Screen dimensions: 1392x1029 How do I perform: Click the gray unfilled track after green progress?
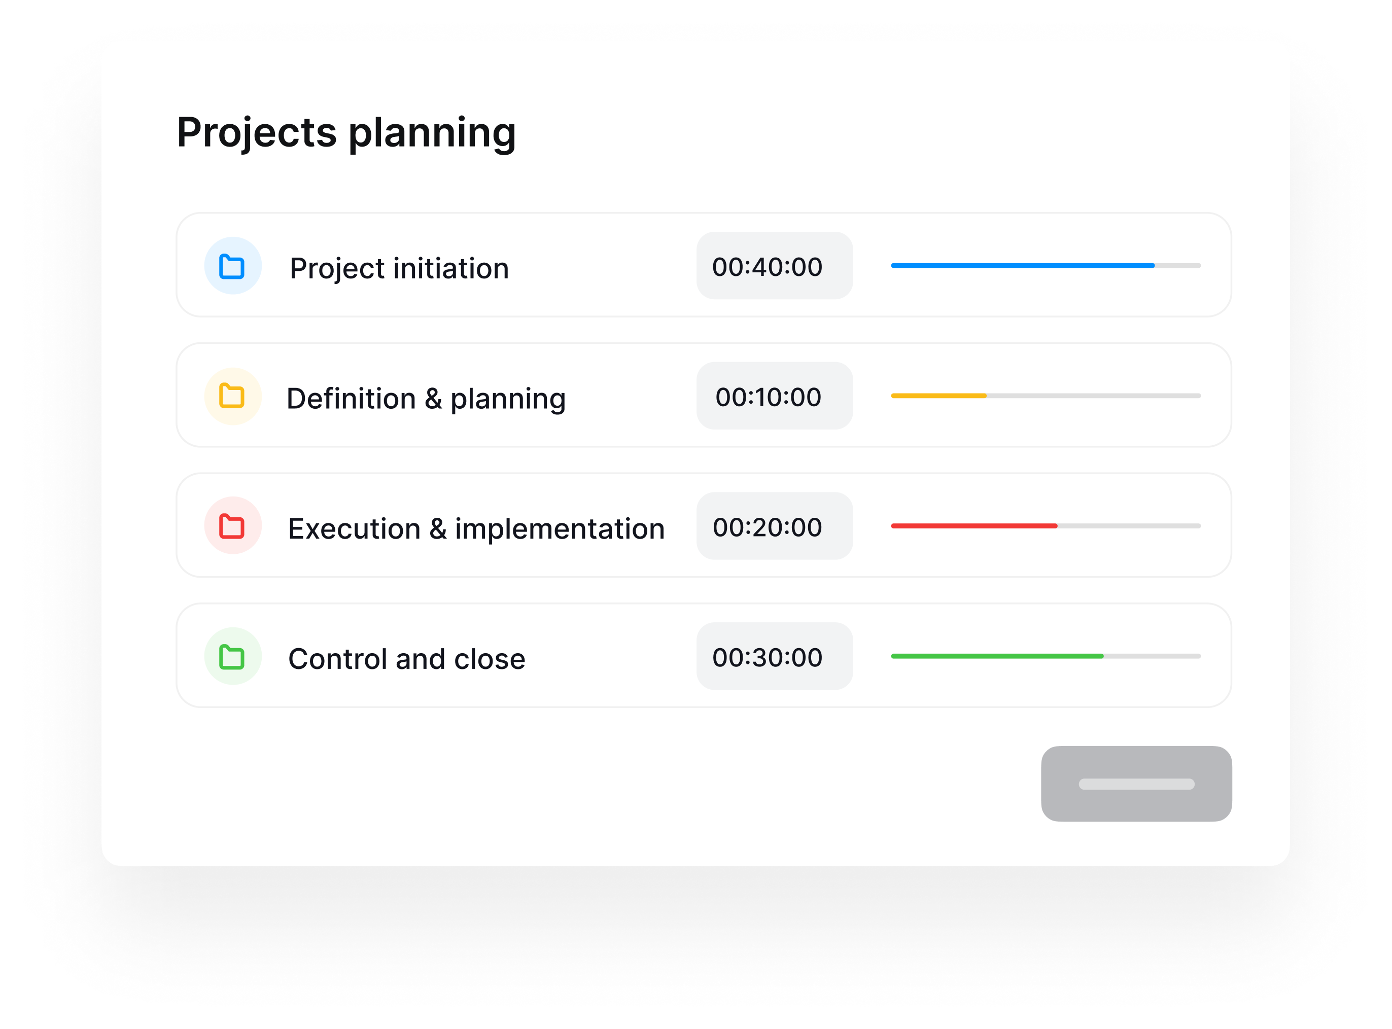tap(1152, 657)
